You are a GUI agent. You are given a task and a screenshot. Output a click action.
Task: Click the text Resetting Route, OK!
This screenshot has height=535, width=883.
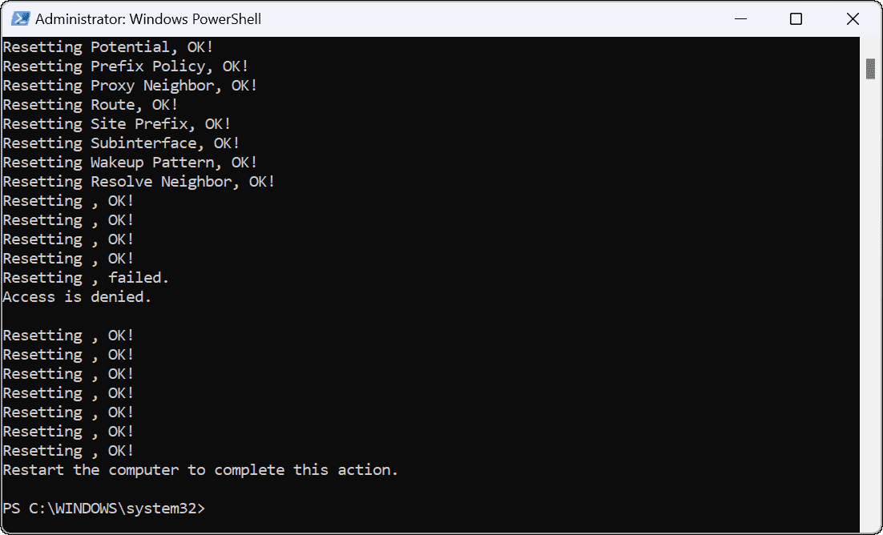point(91,104)
